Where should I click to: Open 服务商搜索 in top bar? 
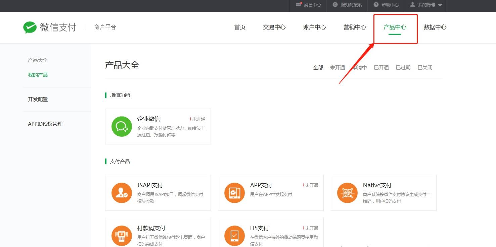(351, 5)
